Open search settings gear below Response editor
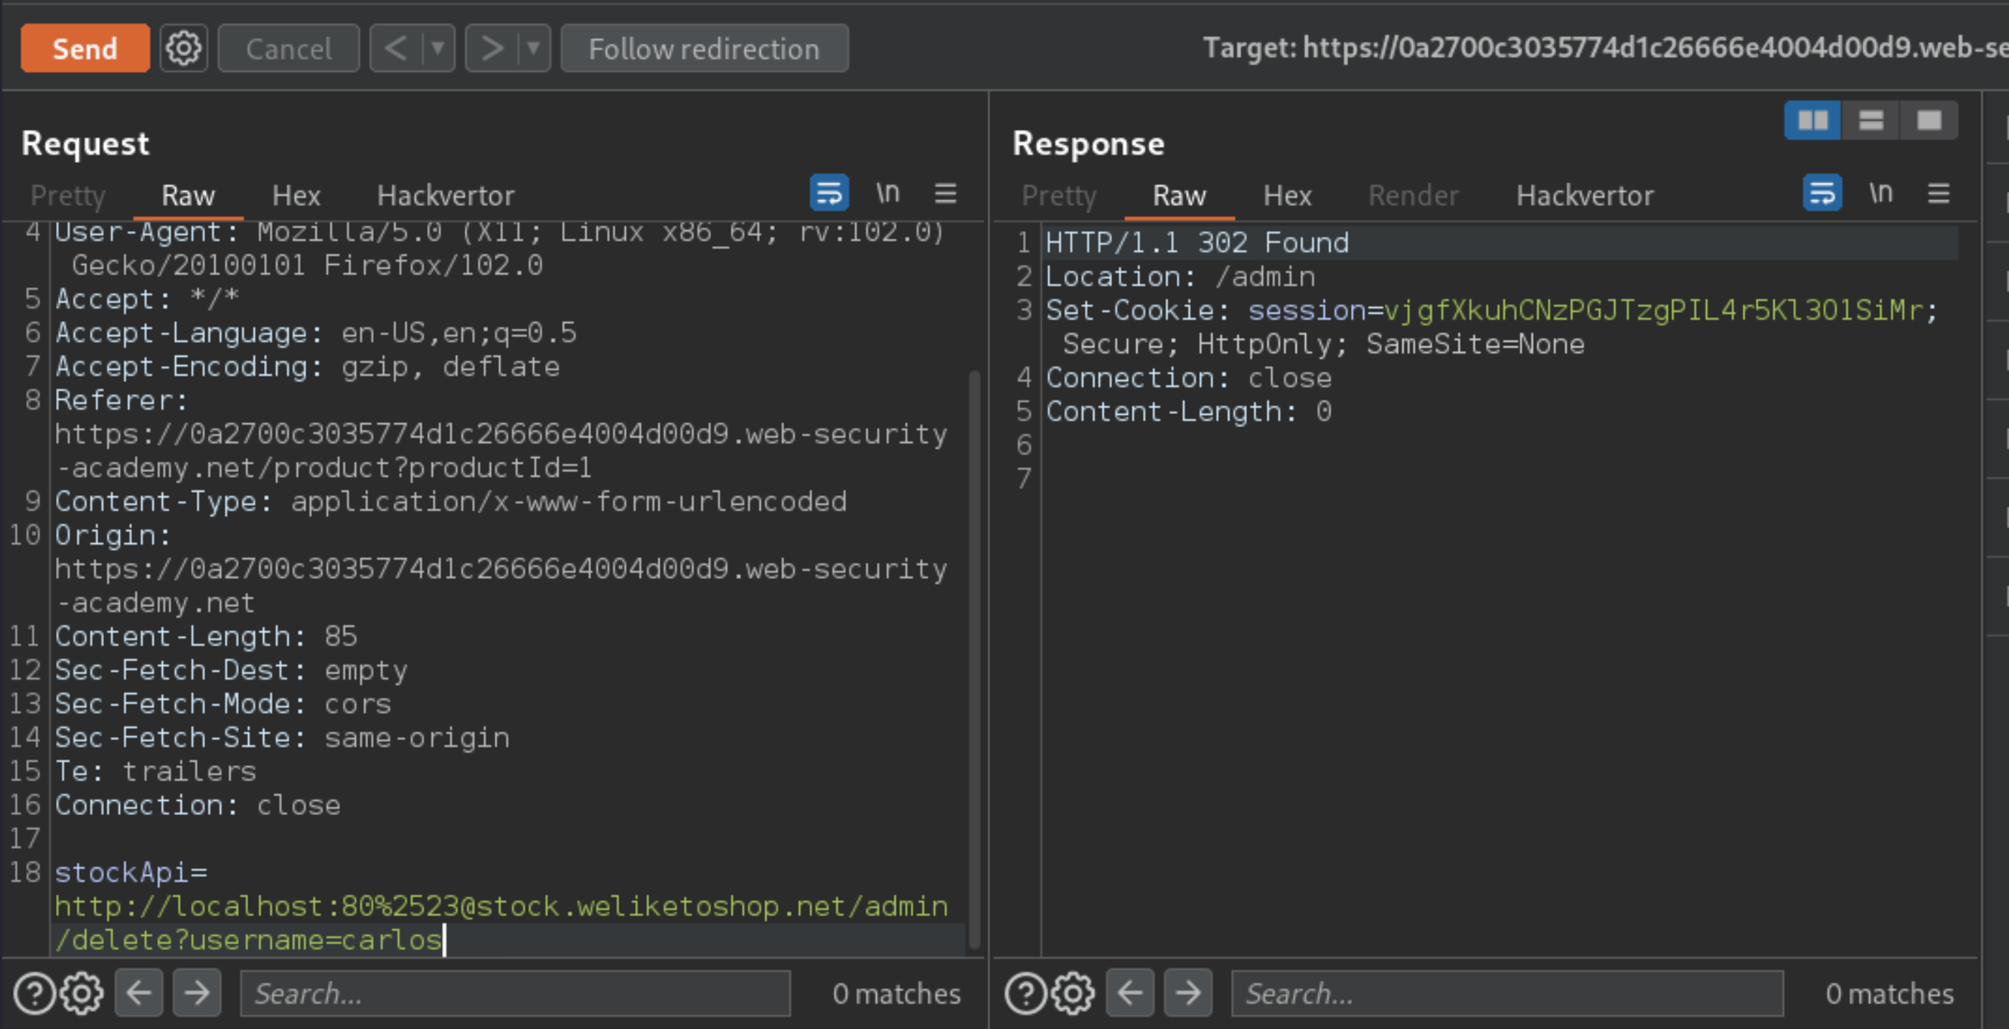 1073,993
